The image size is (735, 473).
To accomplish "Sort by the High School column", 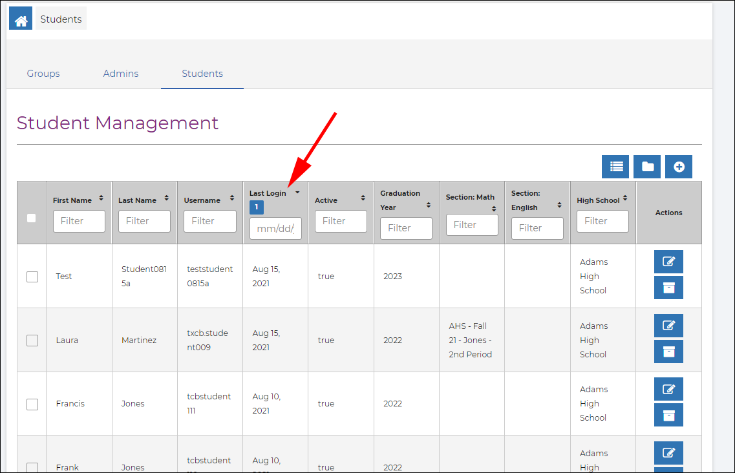I will pyautogui.click(x=625, y=198).
